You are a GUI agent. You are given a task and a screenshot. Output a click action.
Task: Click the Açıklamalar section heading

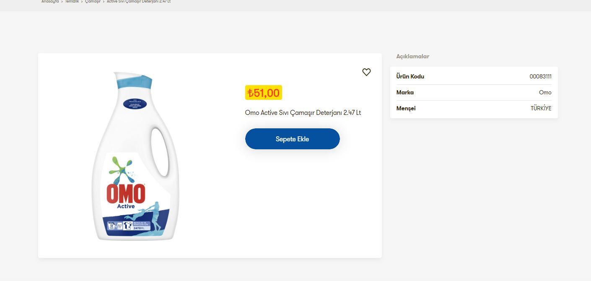[x=413, y=56]
